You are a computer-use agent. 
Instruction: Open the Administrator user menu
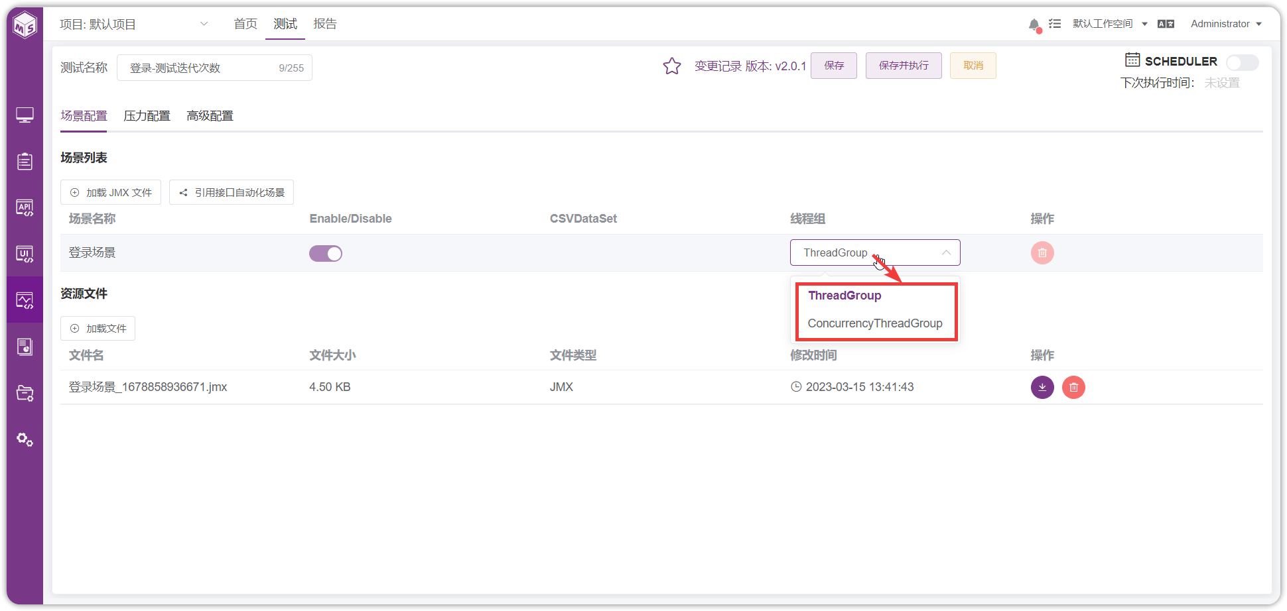point(1226,24)
